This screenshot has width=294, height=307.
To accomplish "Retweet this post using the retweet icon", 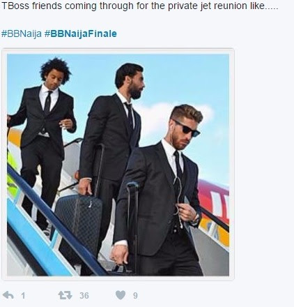I will 65,295.
